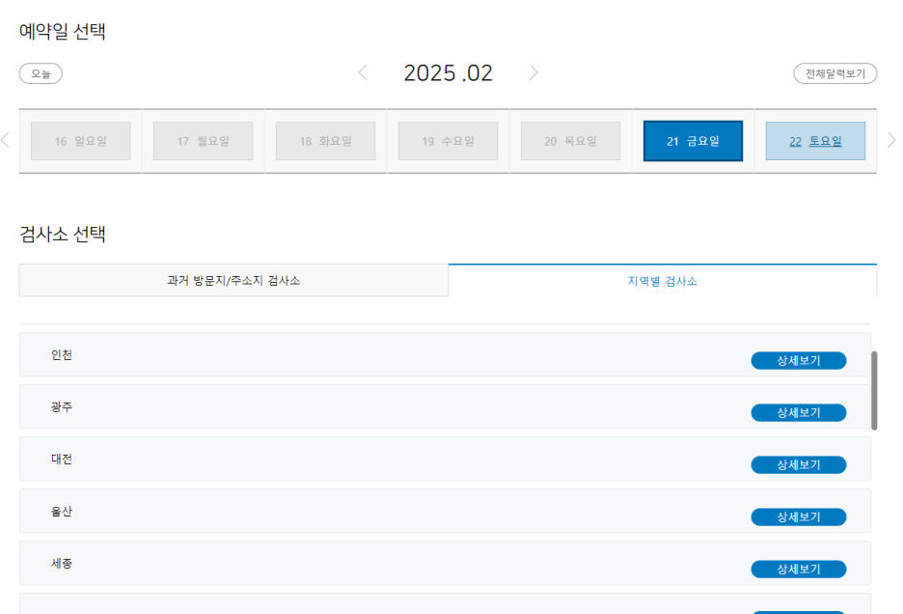Select 22 토요일 date
This screenshot has width=903, height=614.
point(815,141)
